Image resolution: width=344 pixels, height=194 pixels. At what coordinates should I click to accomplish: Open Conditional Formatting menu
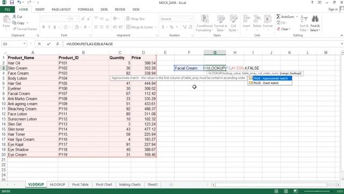point(204,23)
